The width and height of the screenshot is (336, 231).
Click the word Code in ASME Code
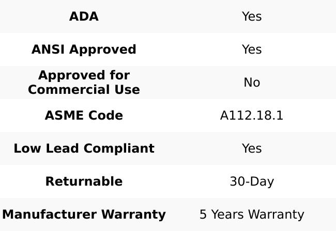coord(108,115)
